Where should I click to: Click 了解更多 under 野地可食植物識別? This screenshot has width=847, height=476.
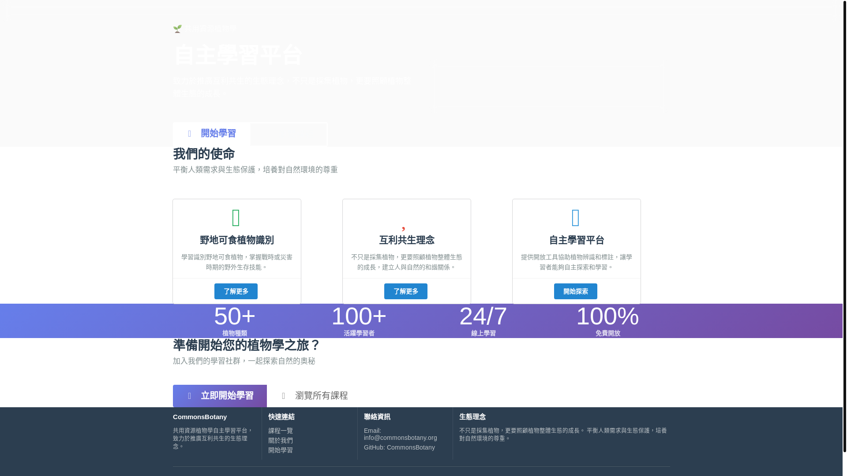coord(236,291)
